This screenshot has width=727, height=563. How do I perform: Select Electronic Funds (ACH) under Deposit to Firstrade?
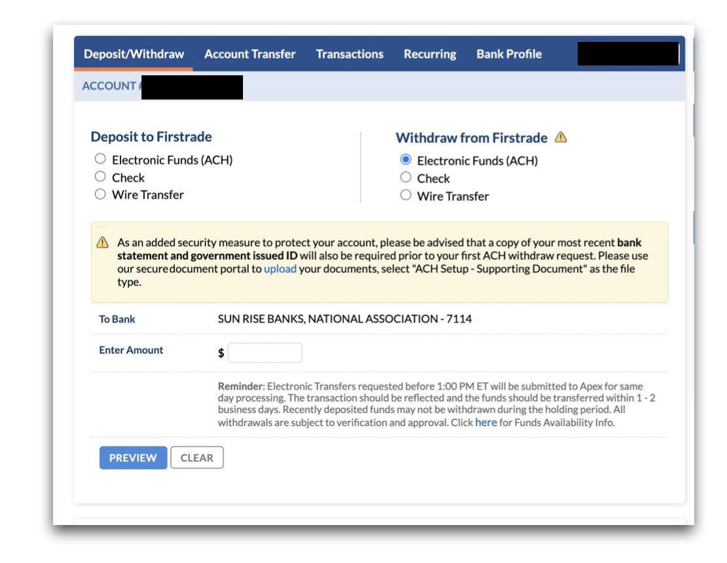pyautogui.click(x=100, y=159)
